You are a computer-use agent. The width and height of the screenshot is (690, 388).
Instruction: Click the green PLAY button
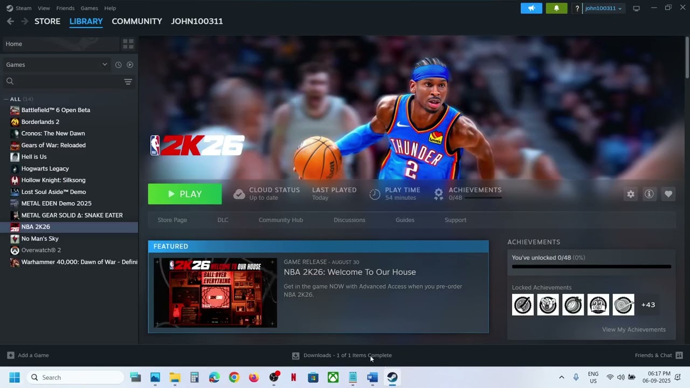(x=185, y=194)
